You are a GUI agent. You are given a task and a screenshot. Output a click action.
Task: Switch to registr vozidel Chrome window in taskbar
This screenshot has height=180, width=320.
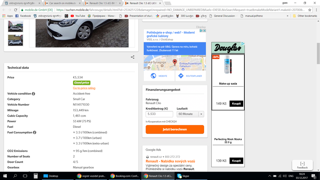coord(91,176)
